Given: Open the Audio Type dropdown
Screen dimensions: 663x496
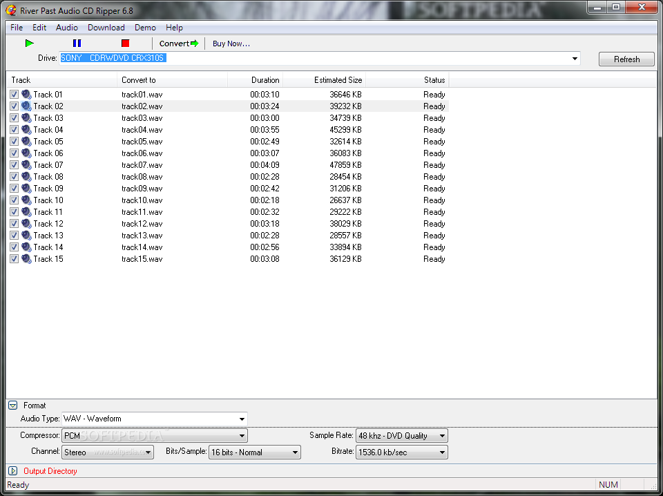Looking at the screenshot, I should pyautogui.click(x=242, y=419).
